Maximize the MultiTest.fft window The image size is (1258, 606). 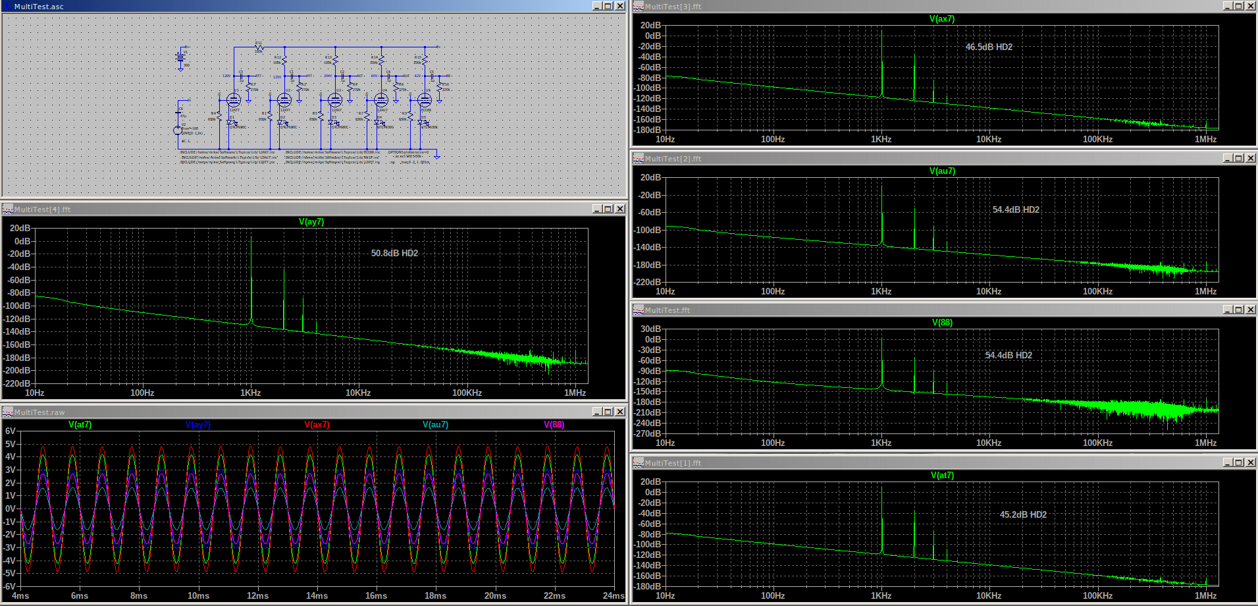1239,310
